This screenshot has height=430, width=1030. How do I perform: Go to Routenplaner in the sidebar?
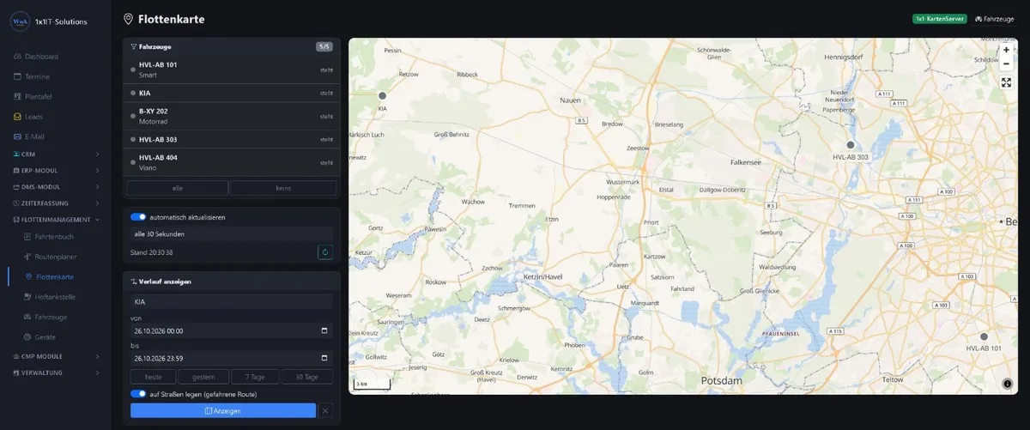[56, 257]
